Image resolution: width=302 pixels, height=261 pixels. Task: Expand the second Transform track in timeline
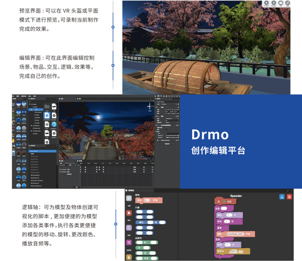(x=60, y=172)
